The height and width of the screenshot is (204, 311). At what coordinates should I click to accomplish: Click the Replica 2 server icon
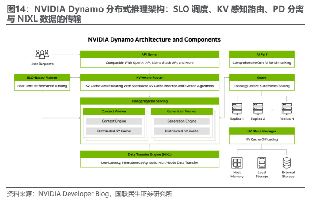tap(258, 109)
